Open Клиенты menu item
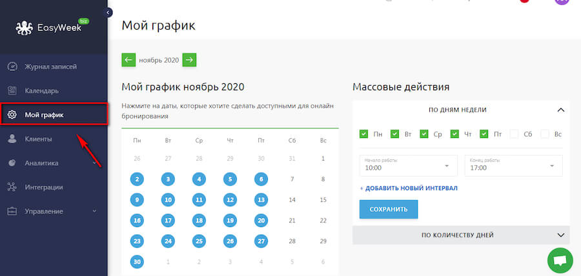The image size is (581, 276). [x=38, y=139]
